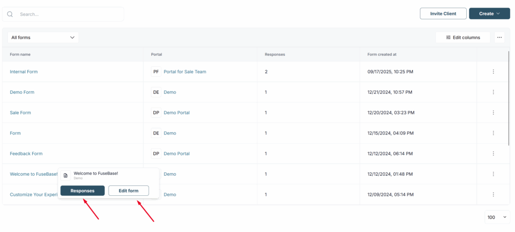The width and height of the screenshot is (515, 232).
Task: Expand the All forms filter dropdown
Action: click(43, 37)
